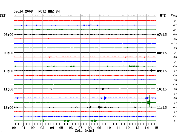Select the DC offset value -53

coord(175,98)
